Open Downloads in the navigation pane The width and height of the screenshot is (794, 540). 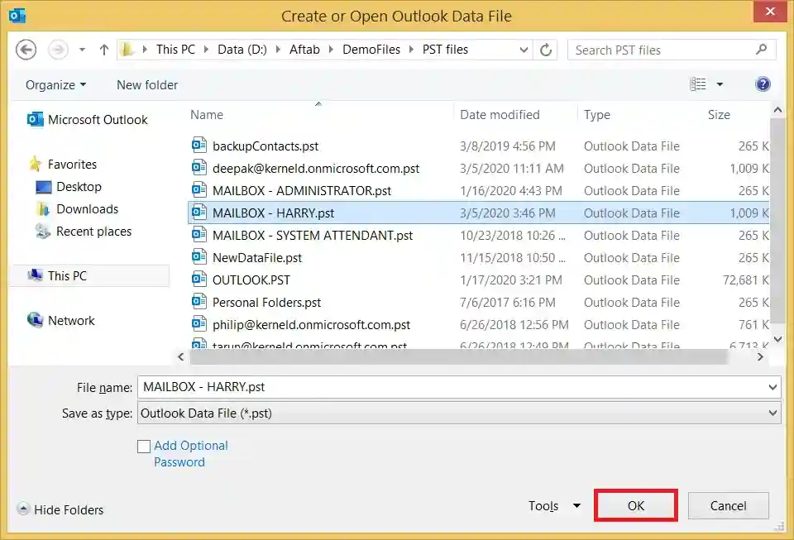77,209
